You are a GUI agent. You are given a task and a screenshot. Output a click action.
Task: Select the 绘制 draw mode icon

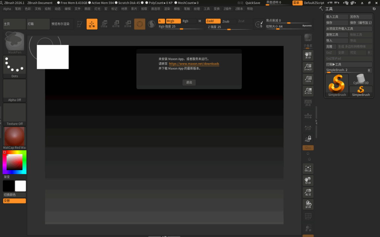(x=92, y=24)
